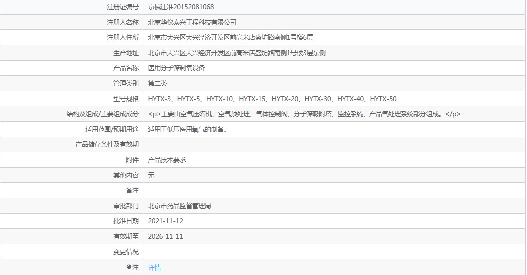Click the 其他内容 label cell
Viewport: 527px width, 275px height.
pyautogui.click(x=72, y=175)
